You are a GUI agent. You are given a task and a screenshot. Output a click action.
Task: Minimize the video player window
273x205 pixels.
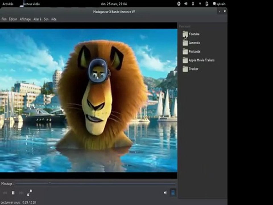[x=219, y=11]
